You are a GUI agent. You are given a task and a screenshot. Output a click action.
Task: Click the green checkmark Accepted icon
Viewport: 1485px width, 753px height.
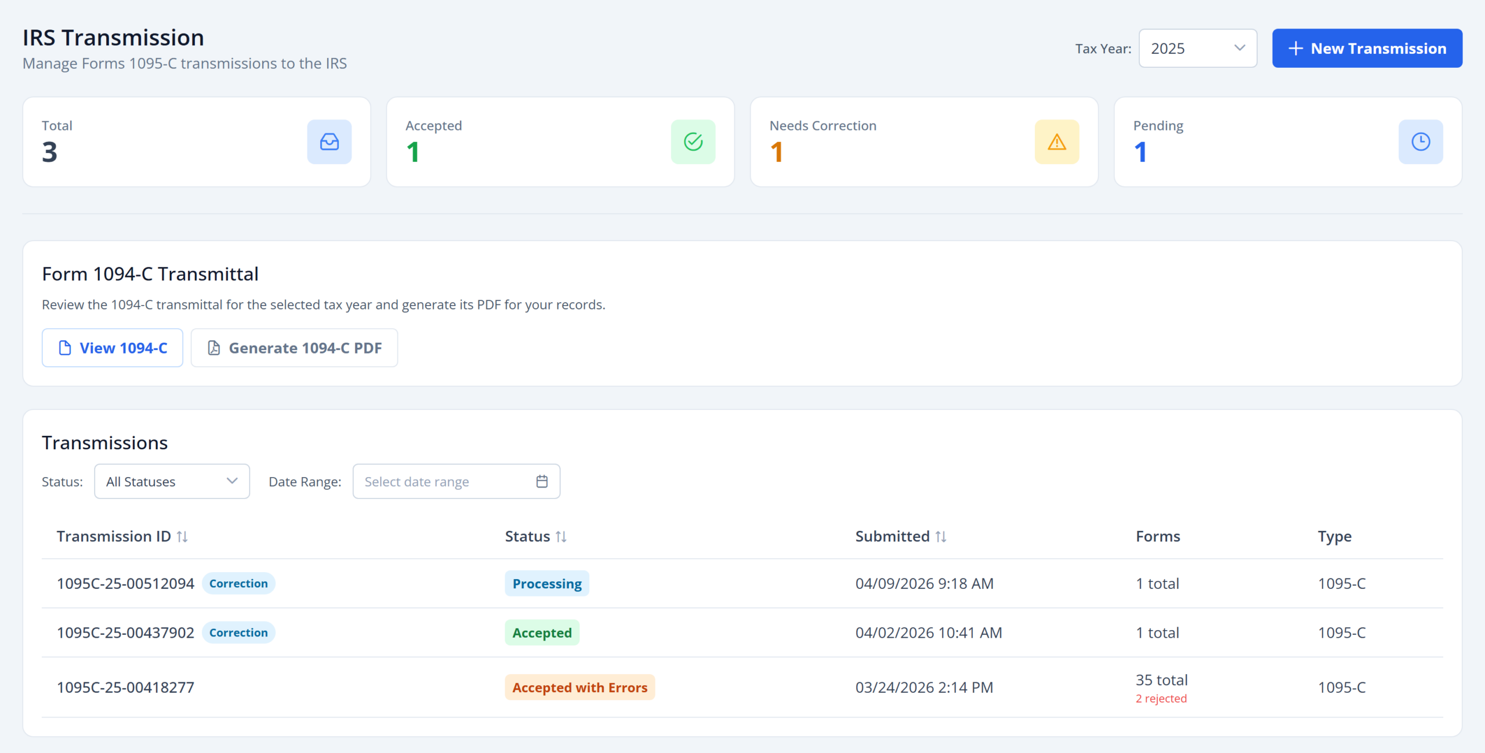693,142
